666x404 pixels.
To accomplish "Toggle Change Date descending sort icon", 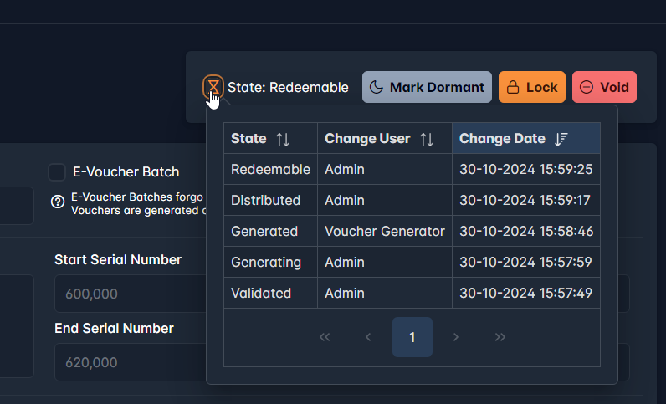I will (x=561, y=139).
